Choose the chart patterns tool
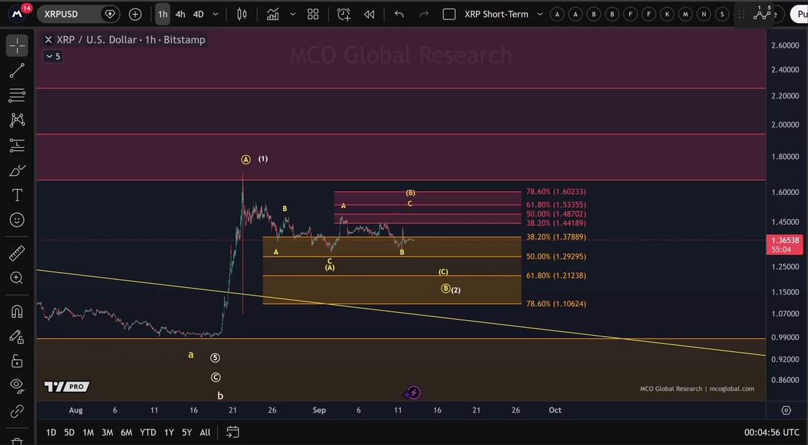808x445 pixels. [17, 120]
